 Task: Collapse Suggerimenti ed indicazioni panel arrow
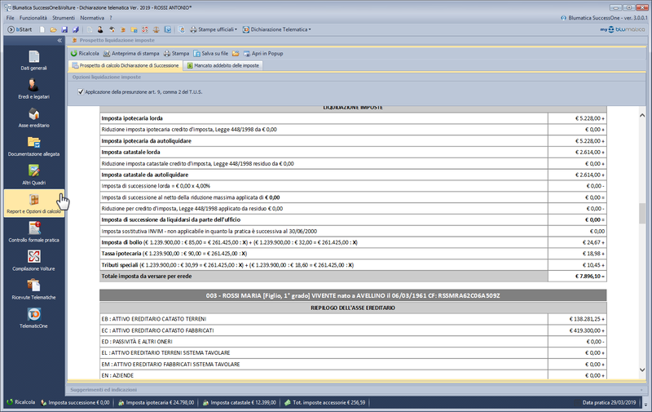click(642, 390)
